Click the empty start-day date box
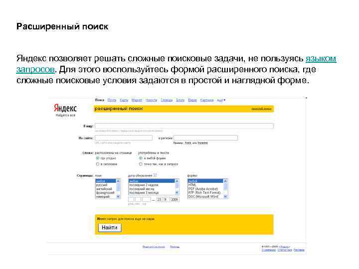Viewport: 359px width, 269px height. coord(131,200)
